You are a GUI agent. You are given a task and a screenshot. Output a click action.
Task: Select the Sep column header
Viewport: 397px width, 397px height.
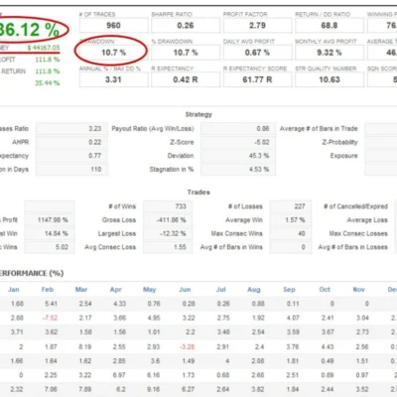(289, 290)
